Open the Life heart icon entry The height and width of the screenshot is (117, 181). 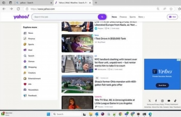[27, 84]
